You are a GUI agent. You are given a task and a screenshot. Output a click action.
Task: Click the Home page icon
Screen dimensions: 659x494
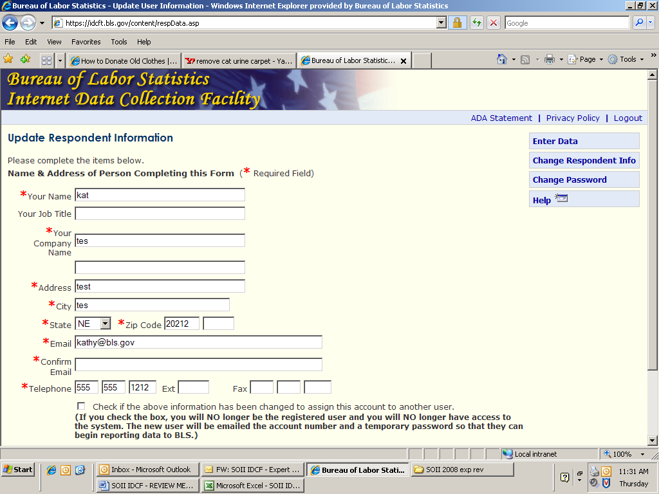tap(502, 59)
